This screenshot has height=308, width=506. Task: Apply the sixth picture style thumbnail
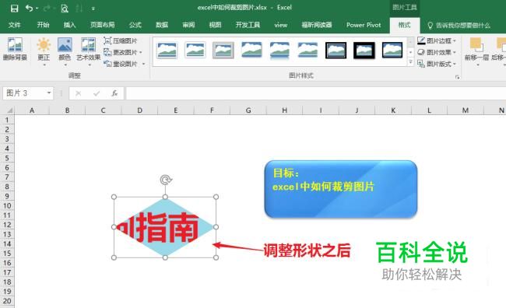(307, 50)
